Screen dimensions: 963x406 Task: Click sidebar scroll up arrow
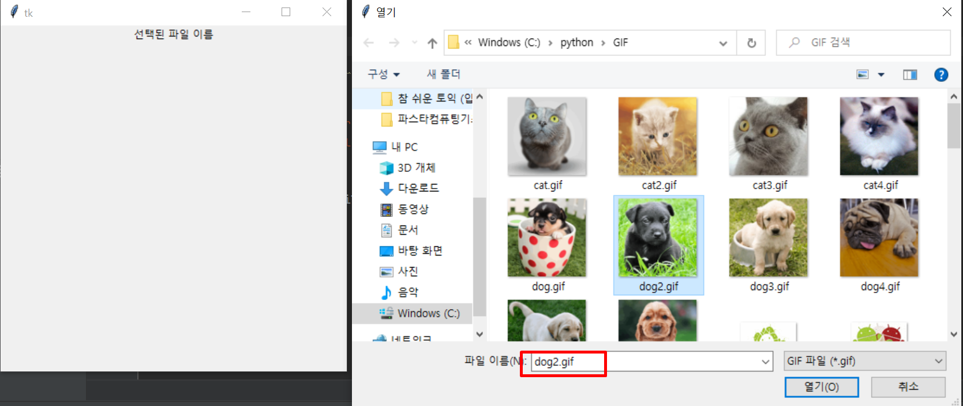coord(479,97)
